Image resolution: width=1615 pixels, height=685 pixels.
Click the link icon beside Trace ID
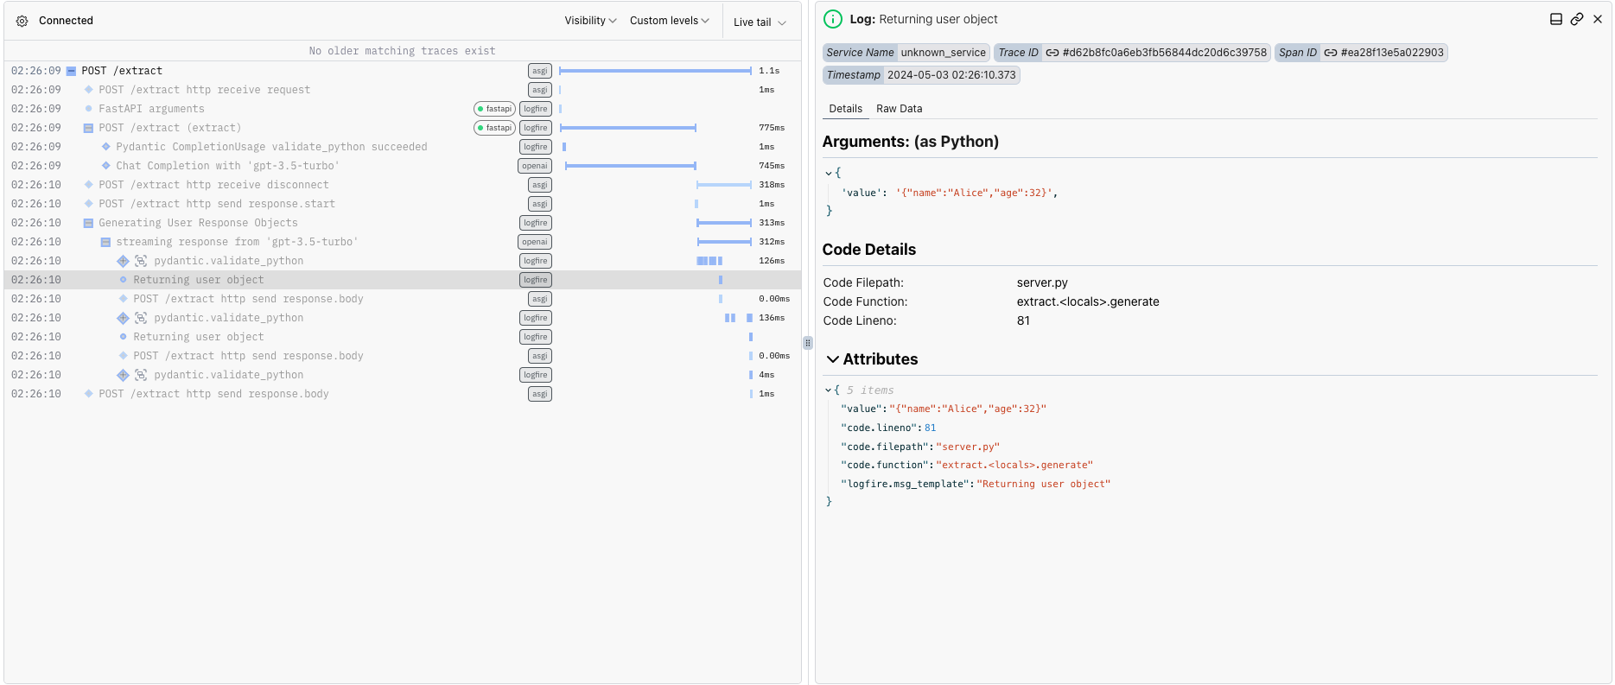(x=1052, y=53)
